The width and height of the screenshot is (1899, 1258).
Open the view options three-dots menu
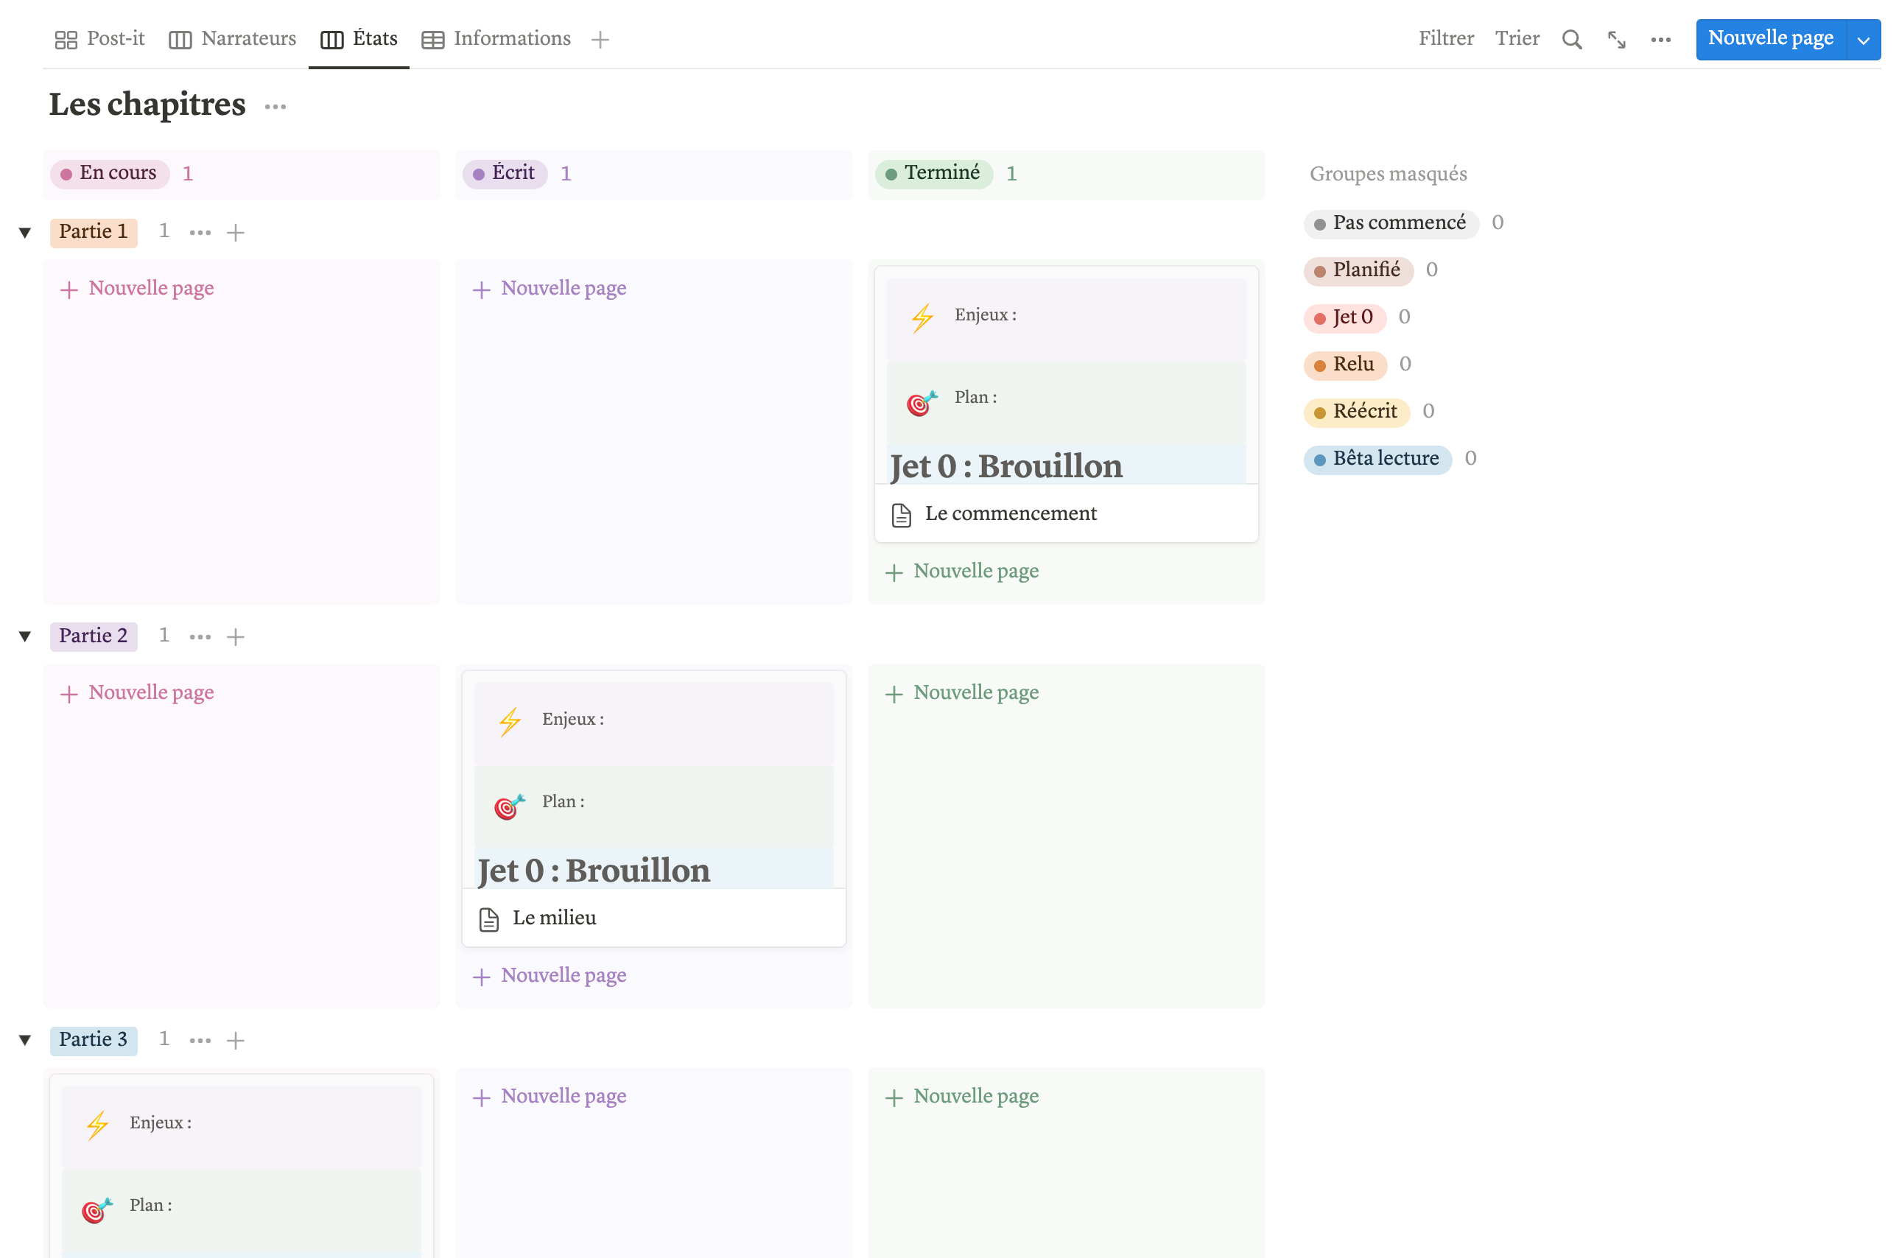tap(1660, 39)
